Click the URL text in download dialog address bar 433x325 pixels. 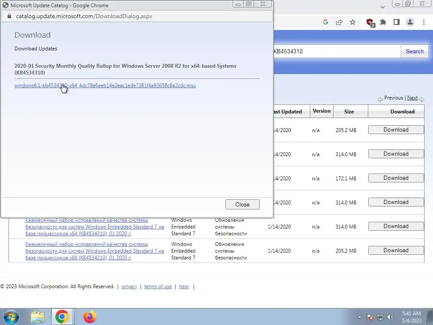pos(84,16)
